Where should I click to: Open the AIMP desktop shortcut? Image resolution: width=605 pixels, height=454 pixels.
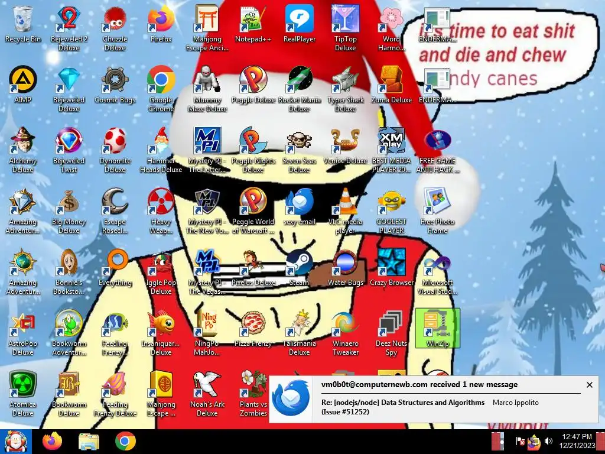pos(23,85)
